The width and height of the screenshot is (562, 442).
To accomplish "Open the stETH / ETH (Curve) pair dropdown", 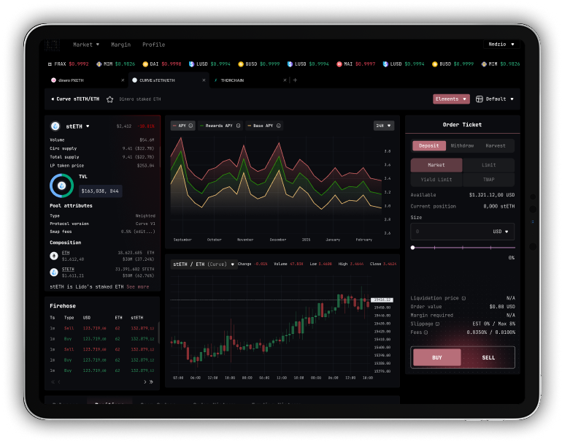I will click(204, 264).
